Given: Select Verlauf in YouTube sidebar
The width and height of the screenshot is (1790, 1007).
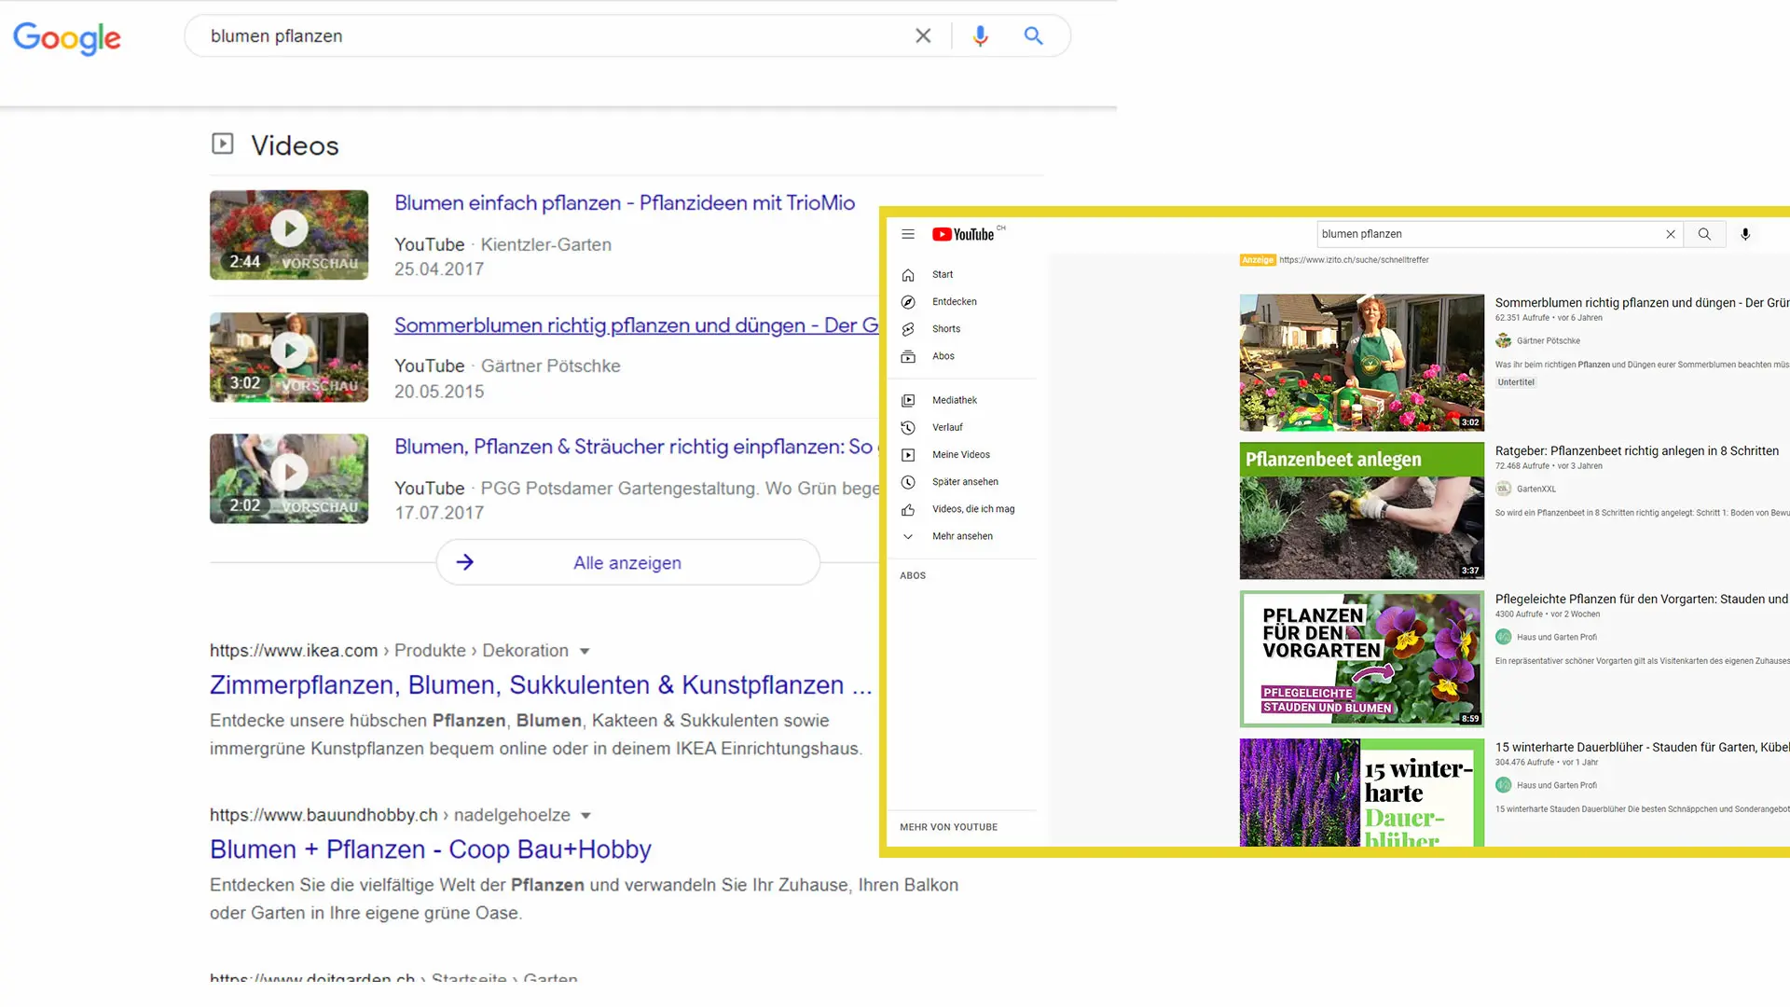Looking at the screenshot, I should pyautogui.click(x=947, y=428).
